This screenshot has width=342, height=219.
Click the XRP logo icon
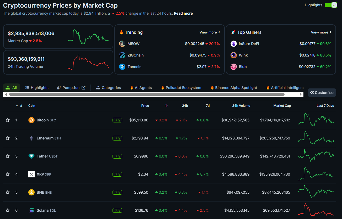point(31,174)
